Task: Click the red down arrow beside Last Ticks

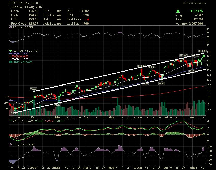Action: pos(88,19)
